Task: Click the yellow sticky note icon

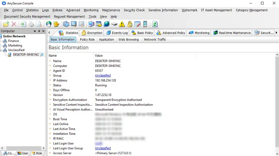Action: [x=56, y=24]
